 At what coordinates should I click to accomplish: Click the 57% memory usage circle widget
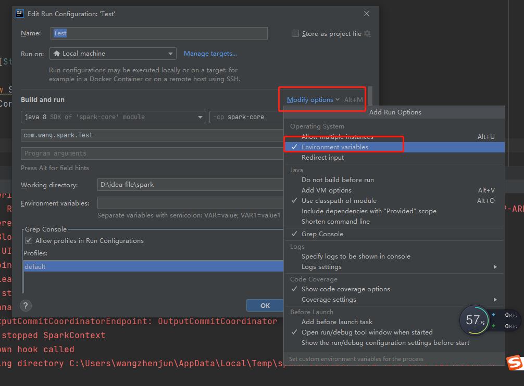tap(475, 320)
